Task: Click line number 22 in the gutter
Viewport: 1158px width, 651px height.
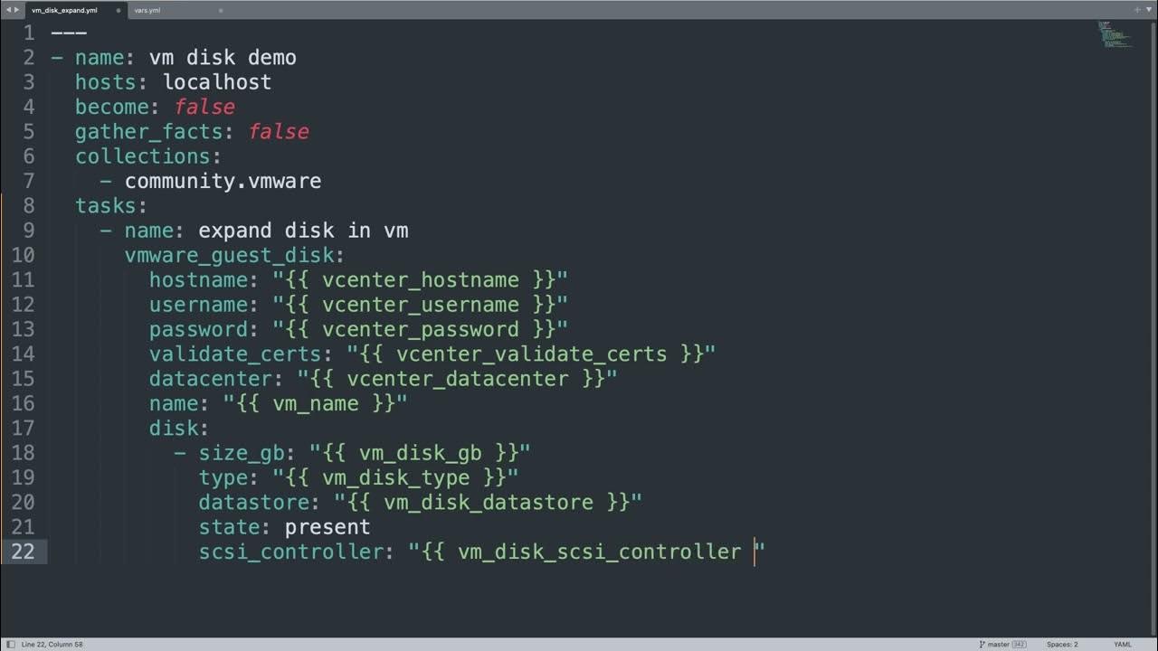Action: pyautogui.click(x=24, y=552)
